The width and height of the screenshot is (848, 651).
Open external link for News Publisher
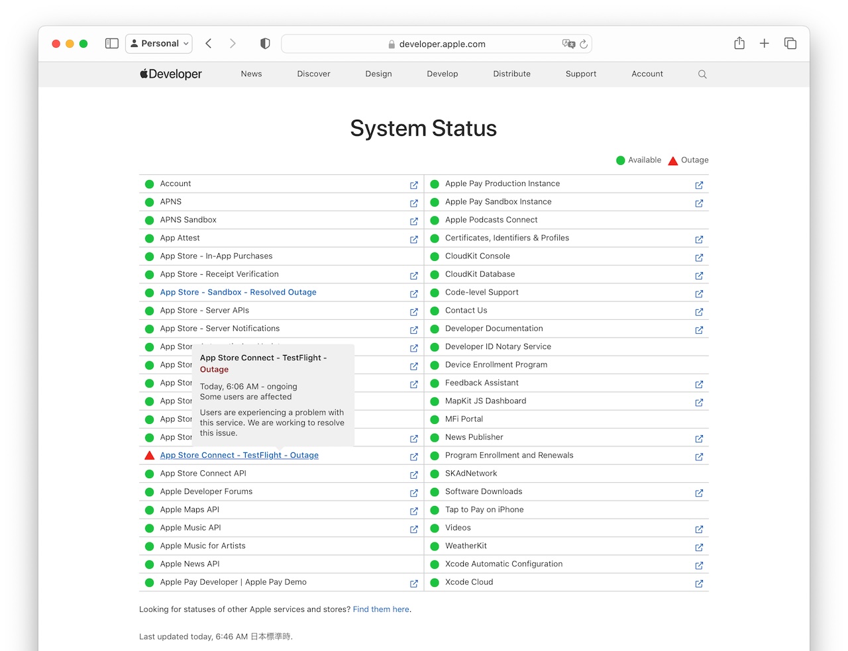pyautogui.click(x=699, y=438)
